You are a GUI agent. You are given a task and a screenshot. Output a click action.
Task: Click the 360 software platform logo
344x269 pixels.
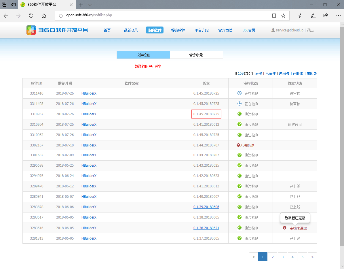click(57, 30)
